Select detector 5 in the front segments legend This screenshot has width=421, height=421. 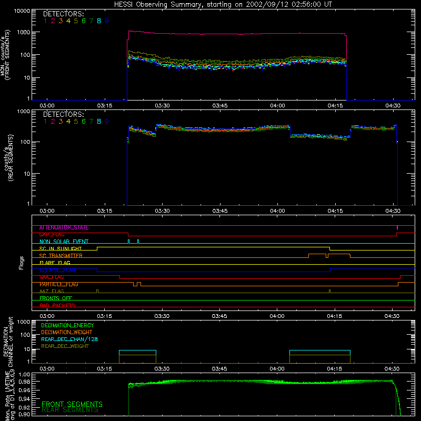pyautogui.click(x=76, y=21)
